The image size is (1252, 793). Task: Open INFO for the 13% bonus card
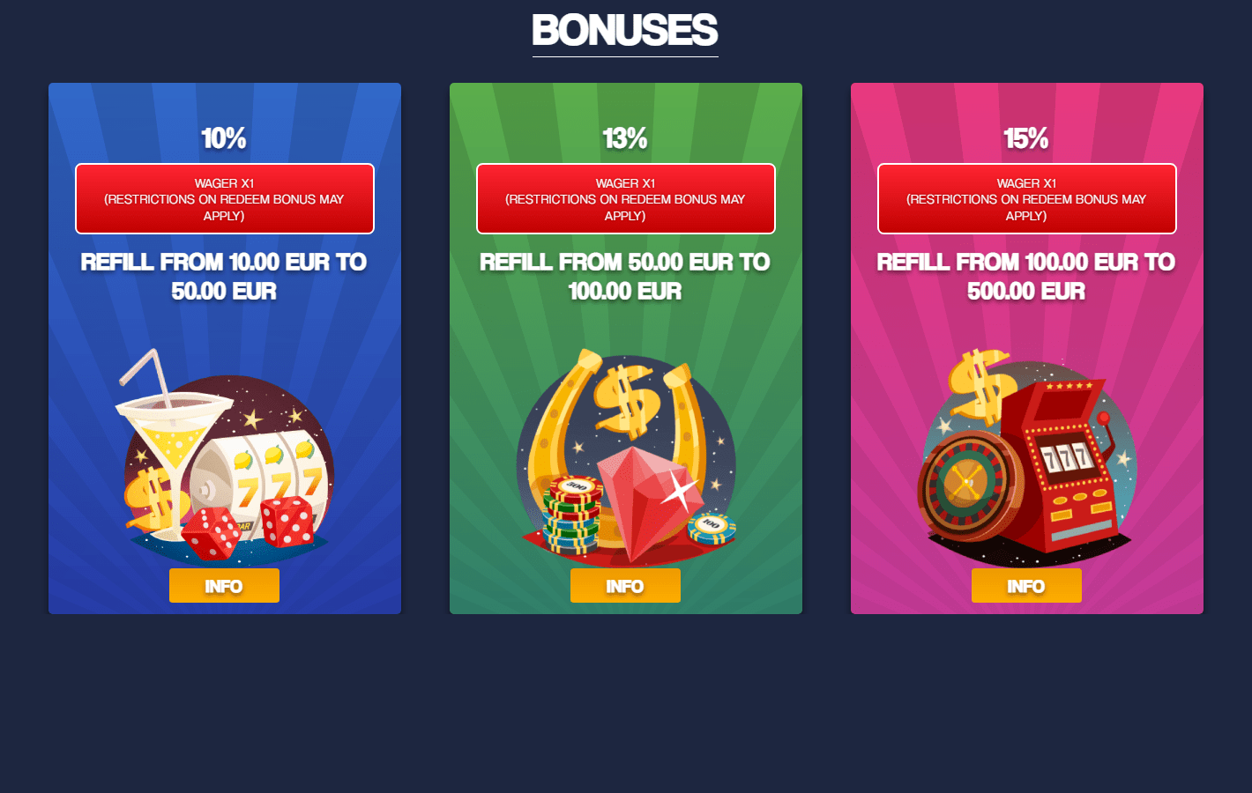(x=625, y=585)
